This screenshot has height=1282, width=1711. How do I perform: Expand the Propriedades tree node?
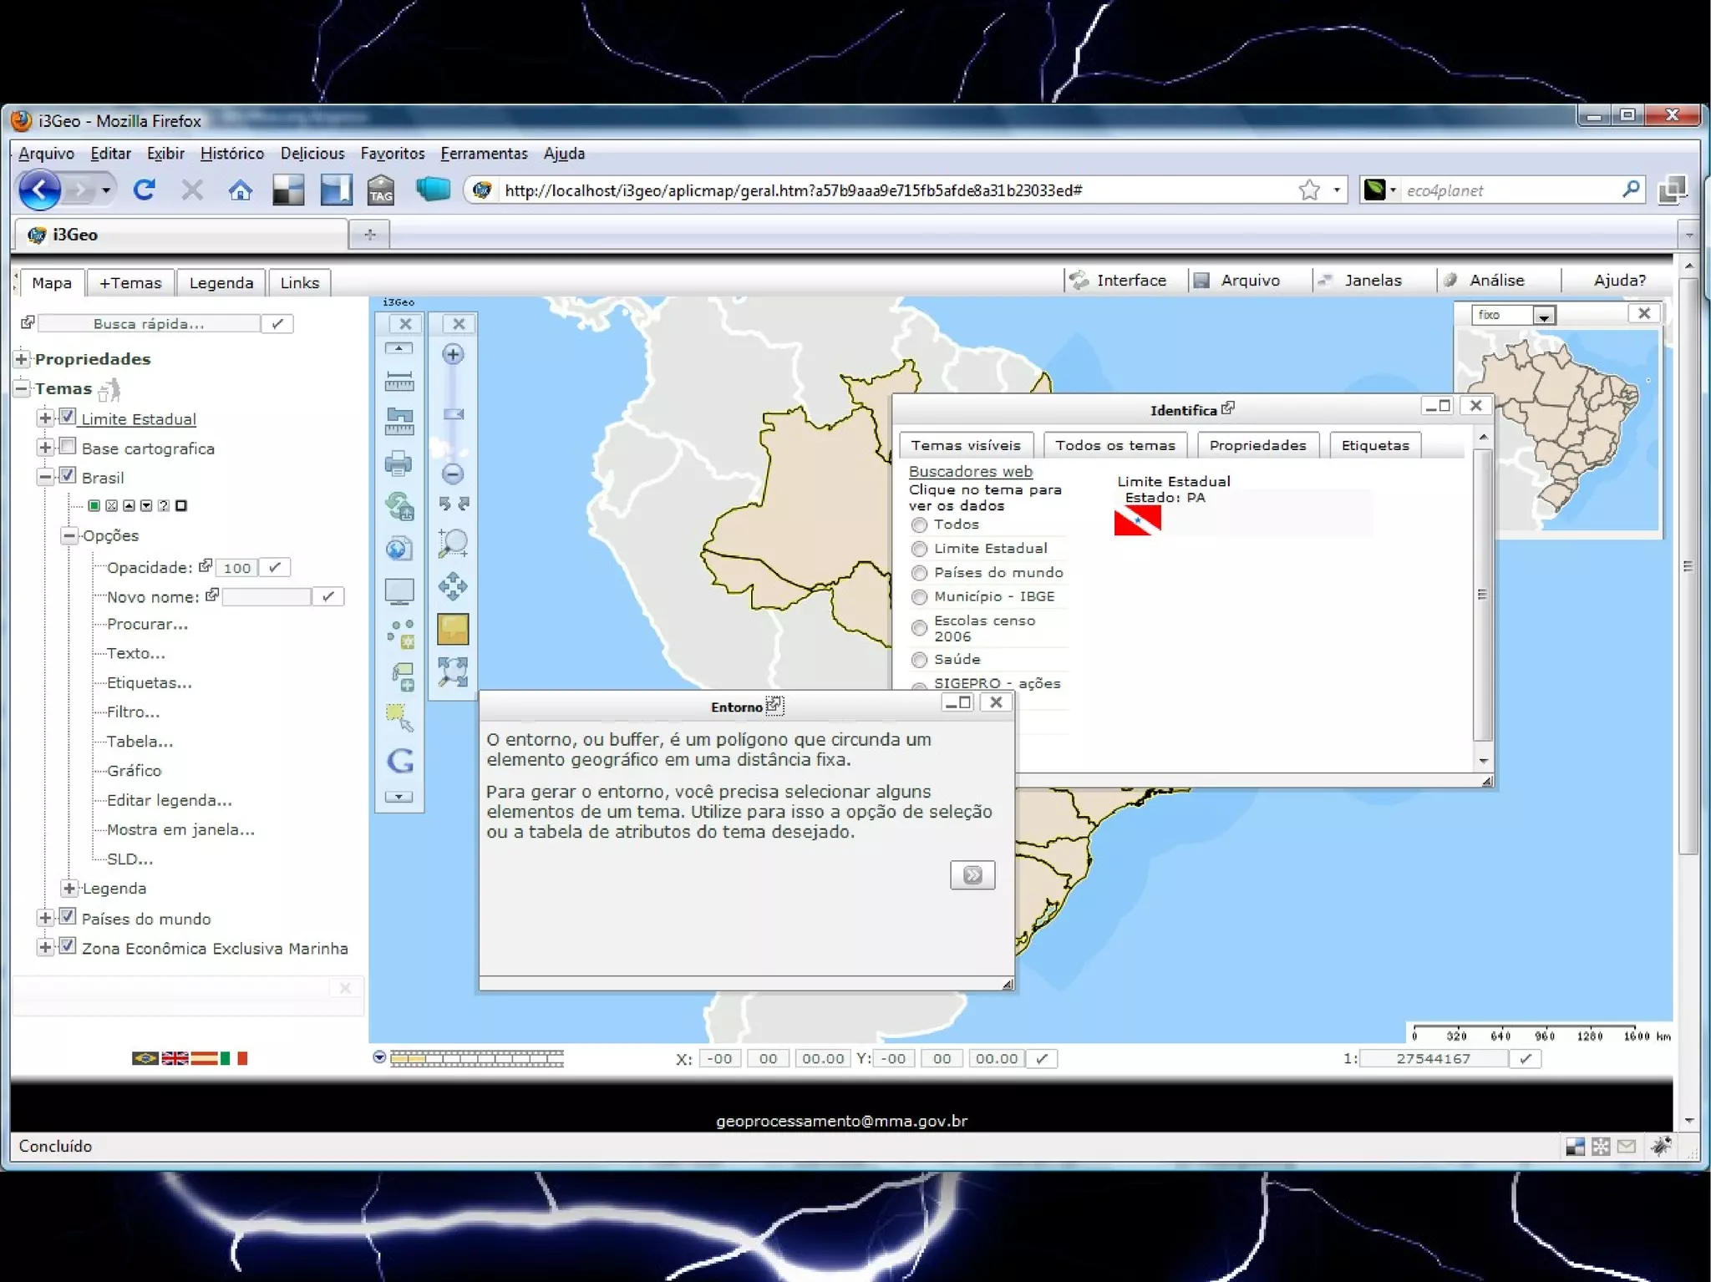22,359
